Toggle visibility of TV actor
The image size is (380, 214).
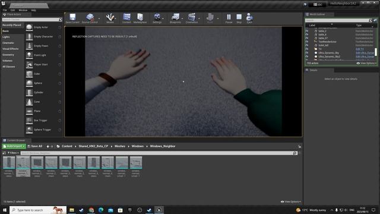click(x=307, y=49)
